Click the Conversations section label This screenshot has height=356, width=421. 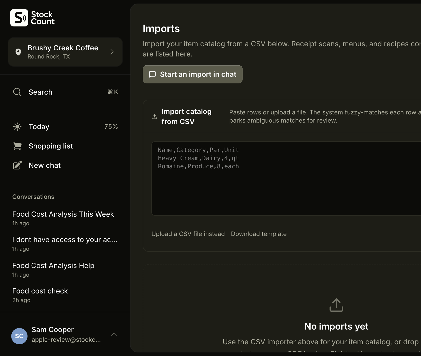click(x=33, y=197)
